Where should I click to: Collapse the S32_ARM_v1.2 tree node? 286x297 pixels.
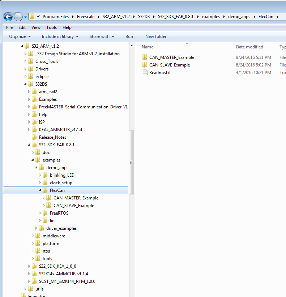click(x=22, y=46)
